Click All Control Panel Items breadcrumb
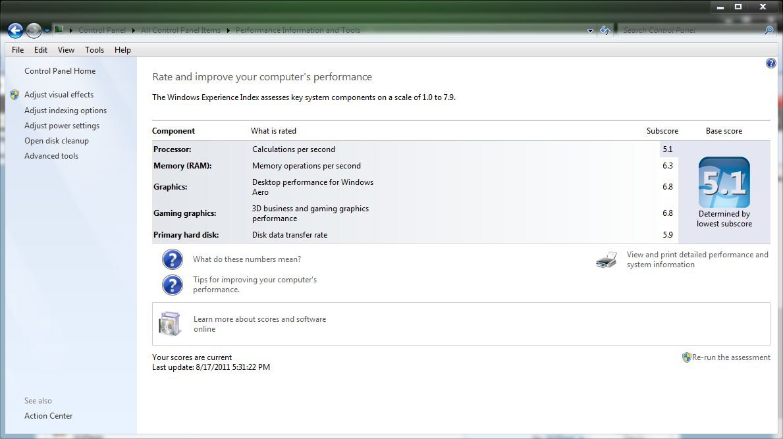 pyautogui.click(x=181, y=30)
